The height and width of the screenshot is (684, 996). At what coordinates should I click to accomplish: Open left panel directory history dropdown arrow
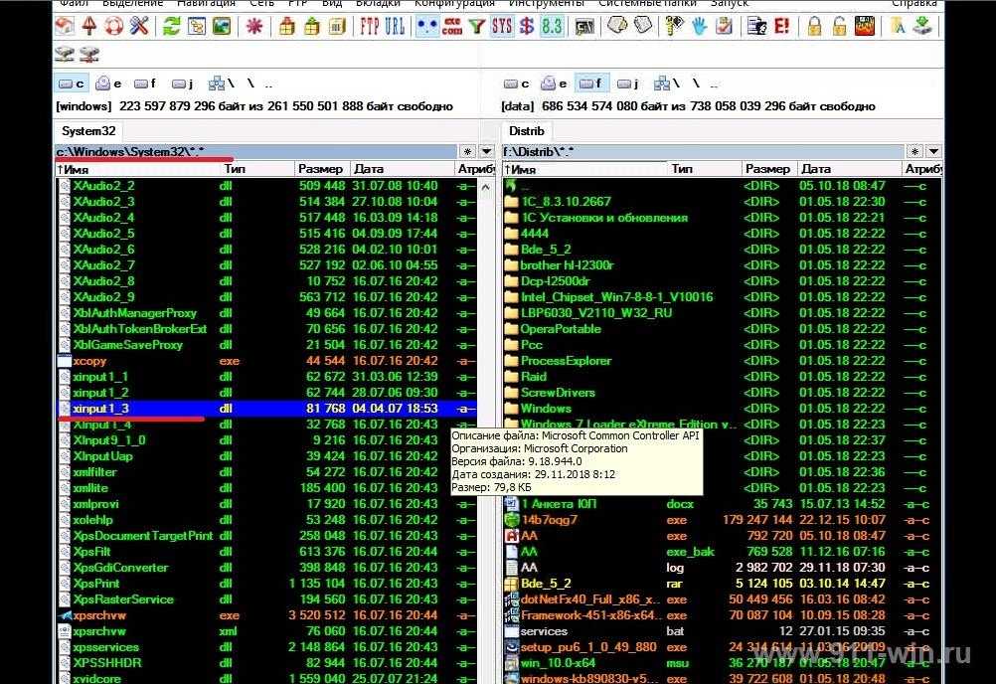pyautogui.click(x=486, y=151)
